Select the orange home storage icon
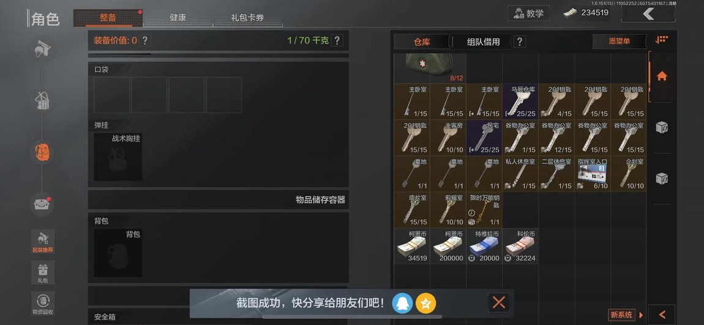704x325 pixels. coord(662,77)
